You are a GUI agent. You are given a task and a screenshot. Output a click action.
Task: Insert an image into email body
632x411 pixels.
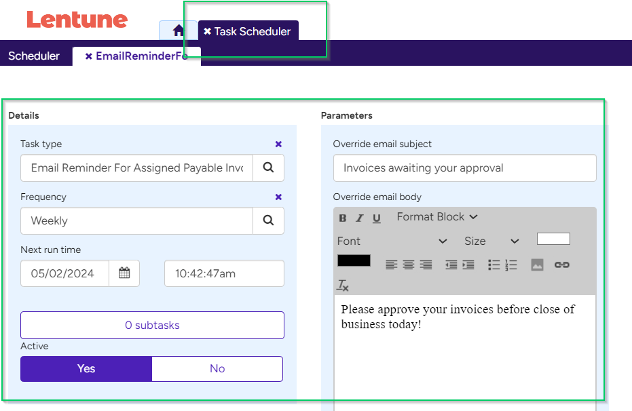[537, 265]
